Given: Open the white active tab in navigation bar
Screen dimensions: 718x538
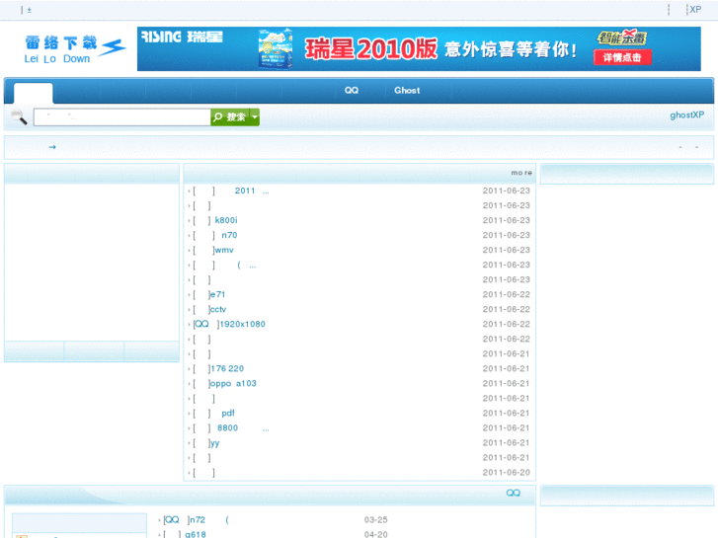Looking at the screenshot, I should (x=33, y=93).
